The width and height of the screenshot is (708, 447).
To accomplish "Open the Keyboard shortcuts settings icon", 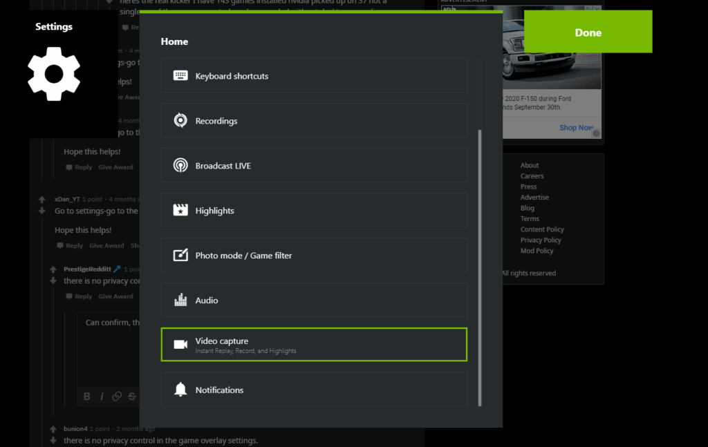I will click(180, 75).
